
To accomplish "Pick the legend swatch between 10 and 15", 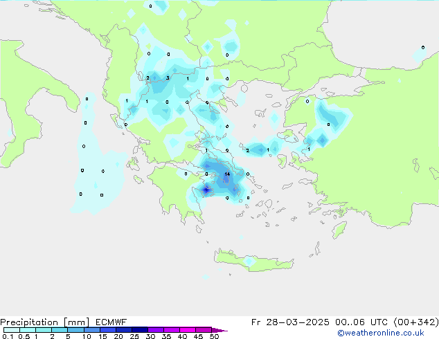I will point(92,330).
